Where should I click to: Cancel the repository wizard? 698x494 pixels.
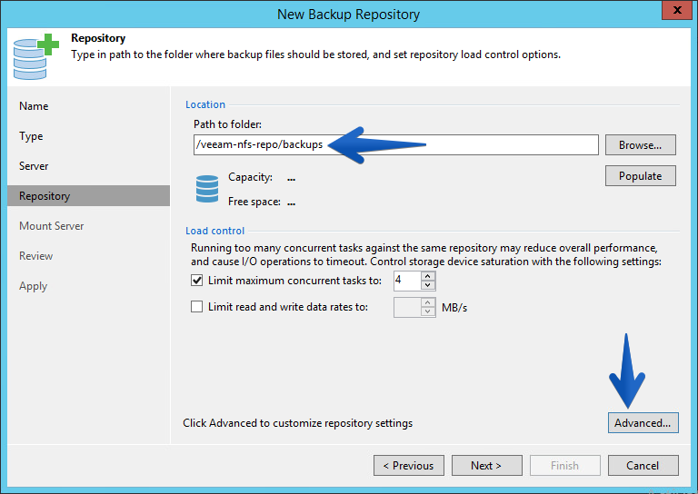coord(643,466)
